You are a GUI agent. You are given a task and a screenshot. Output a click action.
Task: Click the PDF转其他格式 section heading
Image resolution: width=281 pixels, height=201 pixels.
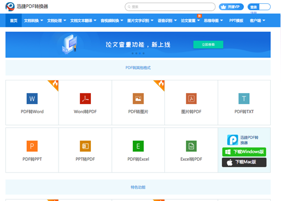tap(138, 68)
